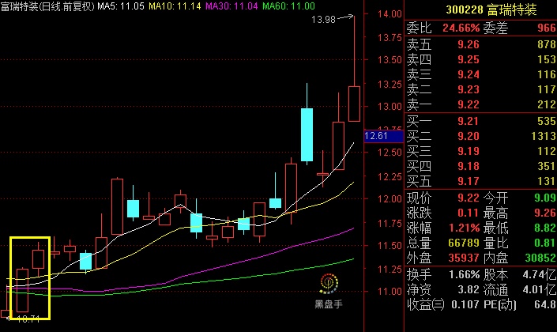The height and width of the screenshot is (332, 557).
Task: Select the MA5: 11.05 indicator label
Action: (121, 6)
